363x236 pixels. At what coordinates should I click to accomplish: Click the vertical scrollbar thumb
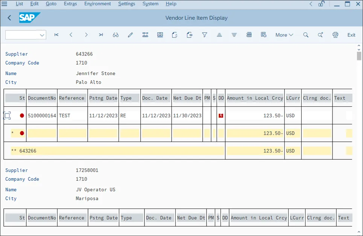pyautogui.click(x=359, y=56)
